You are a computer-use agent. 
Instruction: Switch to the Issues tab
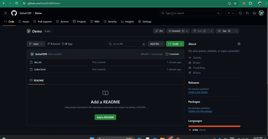click(24, 22)
